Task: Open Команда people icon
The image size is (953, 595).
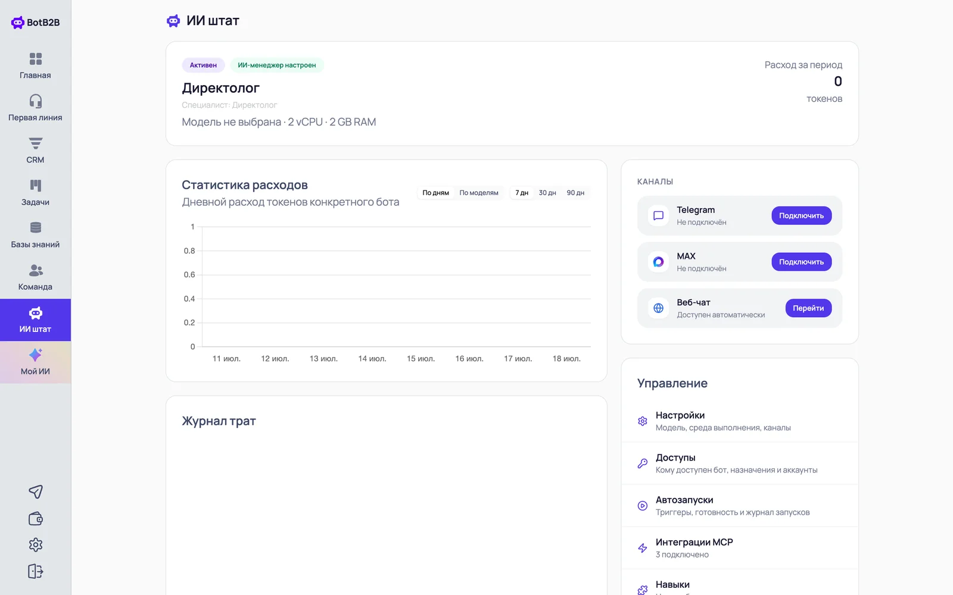Action: tap(36, 270)
